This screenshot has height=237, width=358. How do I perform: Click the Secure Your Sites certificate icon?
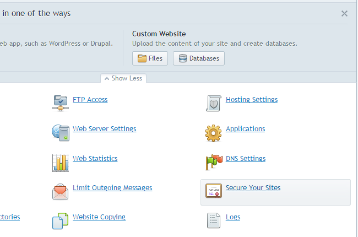[214, 191]
